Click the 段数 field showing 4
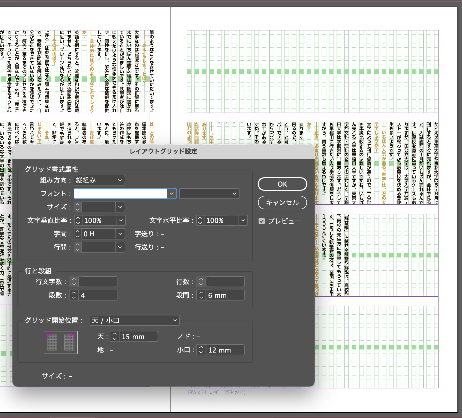This screenshot has width=462, height=418. [x=98, y=295]
